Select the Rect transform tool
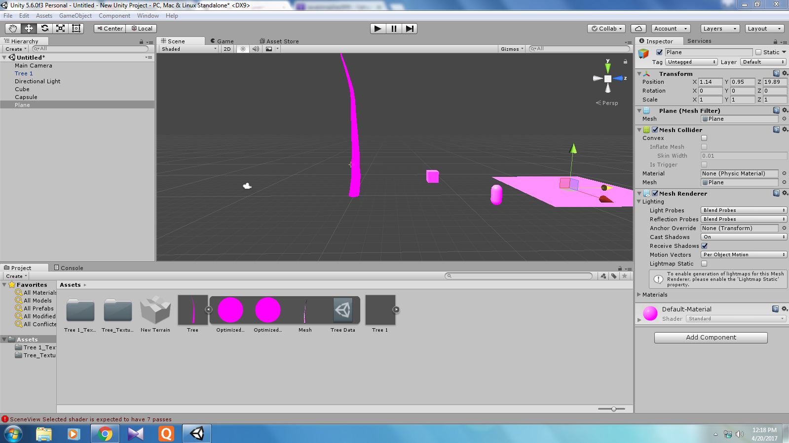 tap(76, 29)
